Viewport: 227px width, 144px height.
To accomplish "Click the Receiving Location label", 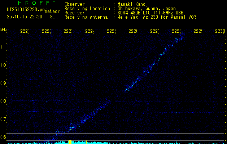I will [x=87, y=9].
